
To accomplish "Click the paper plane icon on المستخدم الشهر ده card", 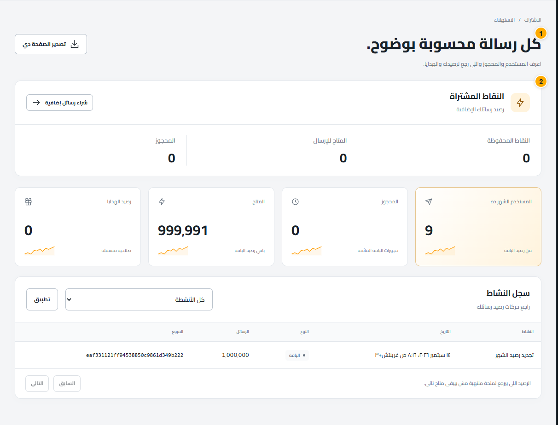I will click(x=429, y=201).
